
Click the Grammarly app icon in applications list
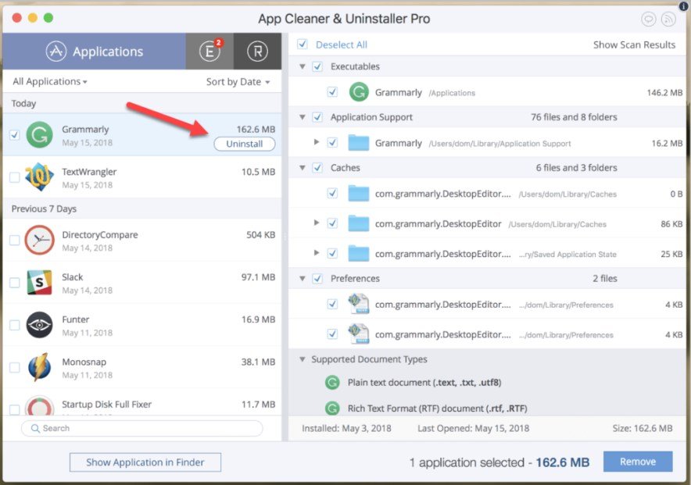pos(39,134)
